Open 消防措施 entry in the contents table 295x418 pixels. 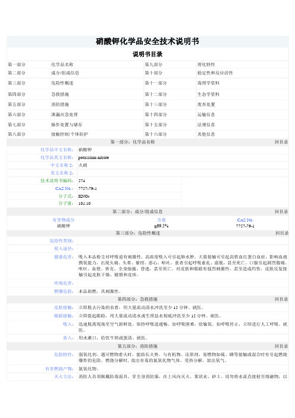coord(60,104)
